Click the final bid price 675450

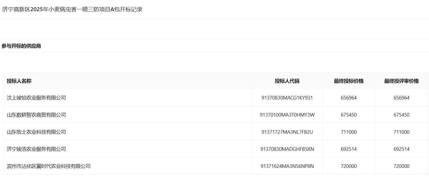point(349,115)
